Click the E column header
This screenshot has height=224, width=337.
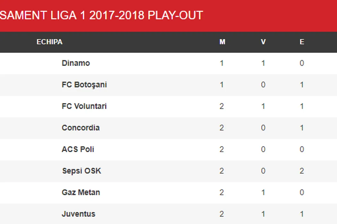pos(302,42)
